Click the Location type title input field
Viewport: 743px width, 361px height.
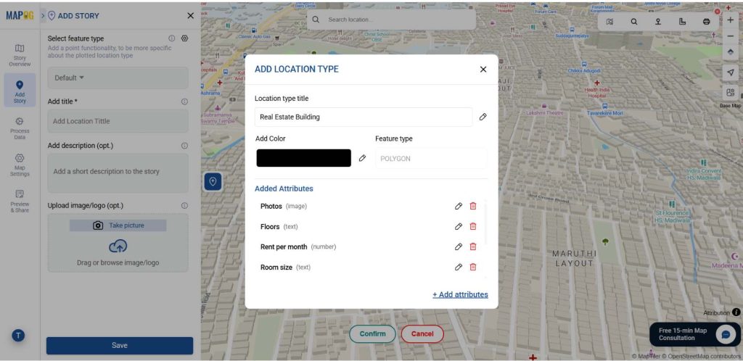pos(364,117)
